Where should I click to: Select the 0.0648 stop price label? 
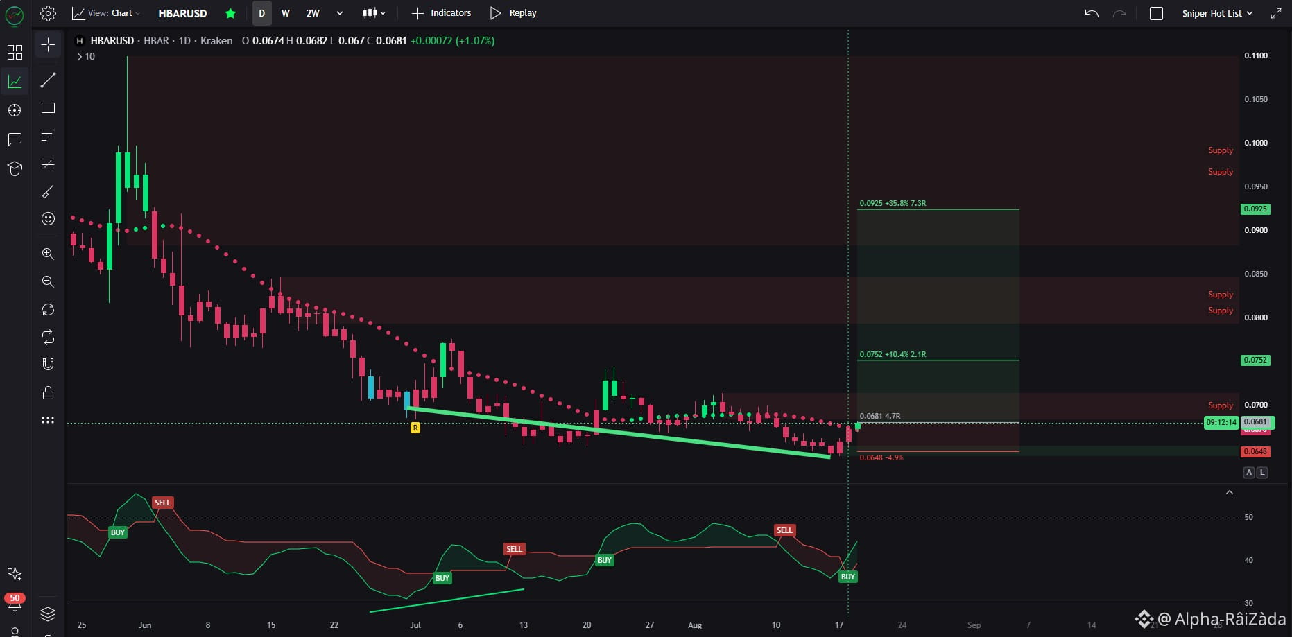point(1255,451)
